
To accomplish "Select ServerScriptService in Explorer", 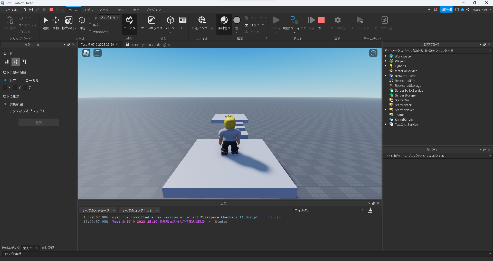I will [409, 91].
